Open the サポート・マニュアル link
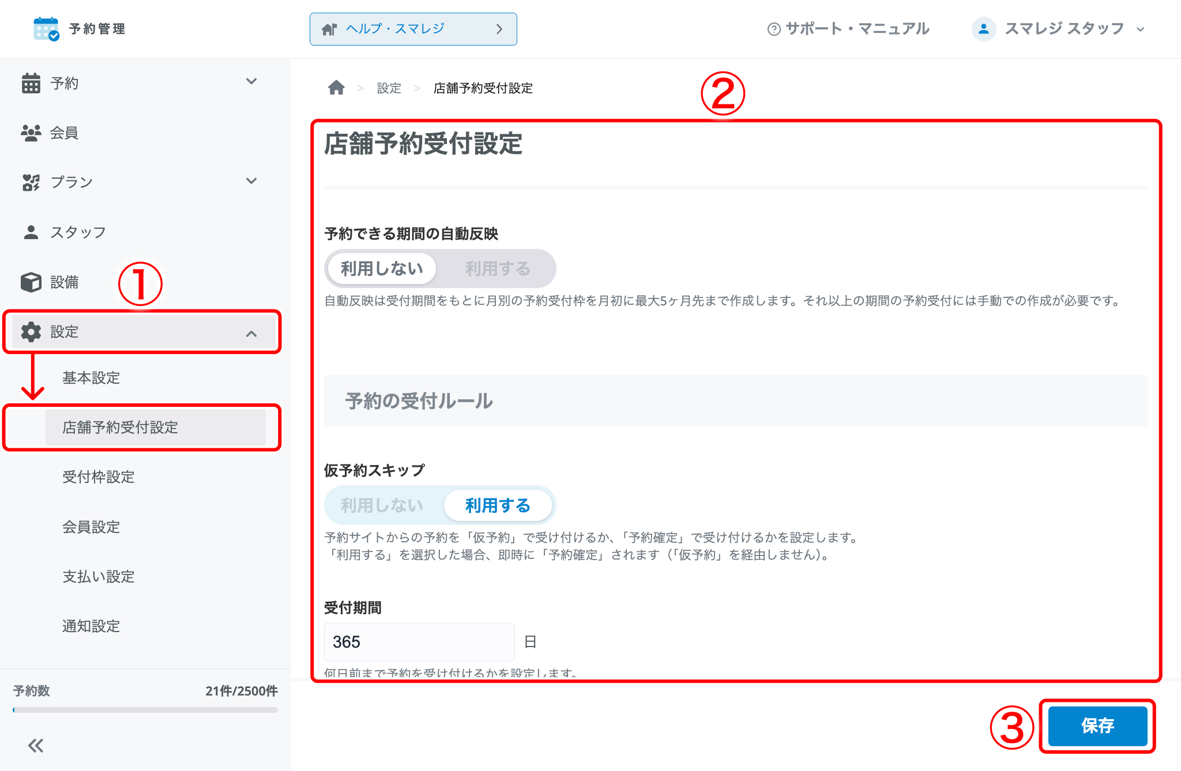The height and width of the screenshot is (771, 1181). (848, 29)
